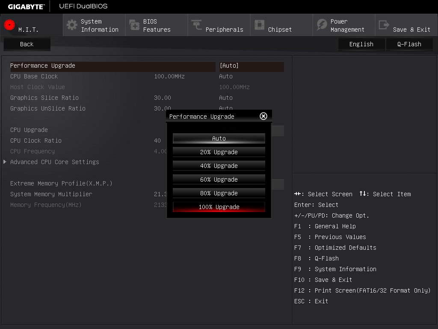
Task: Click the BIOS Features chip icon
Action: (x=134, y=25)
